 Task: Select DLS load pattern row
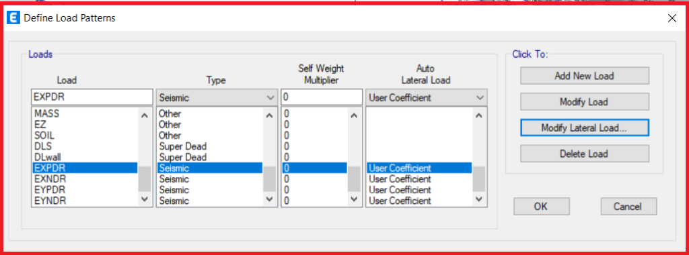point(85,146)
